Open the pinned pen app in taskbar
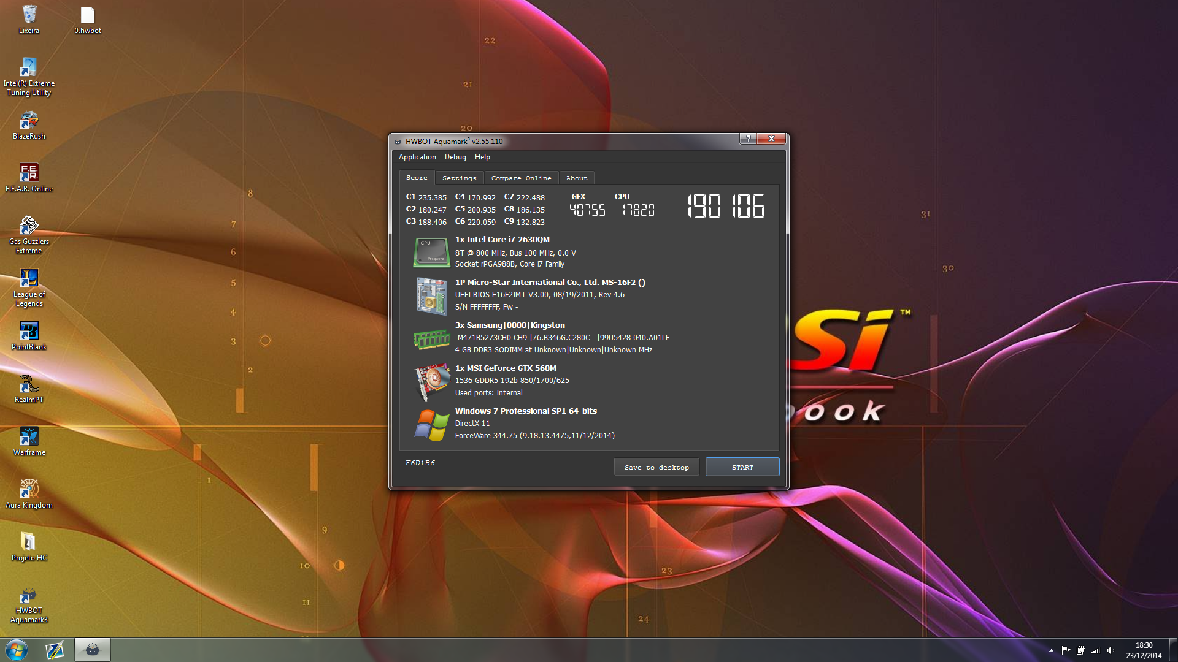Image resolution: width=1178 pixels, height=662 pixels. click(55, 650)
